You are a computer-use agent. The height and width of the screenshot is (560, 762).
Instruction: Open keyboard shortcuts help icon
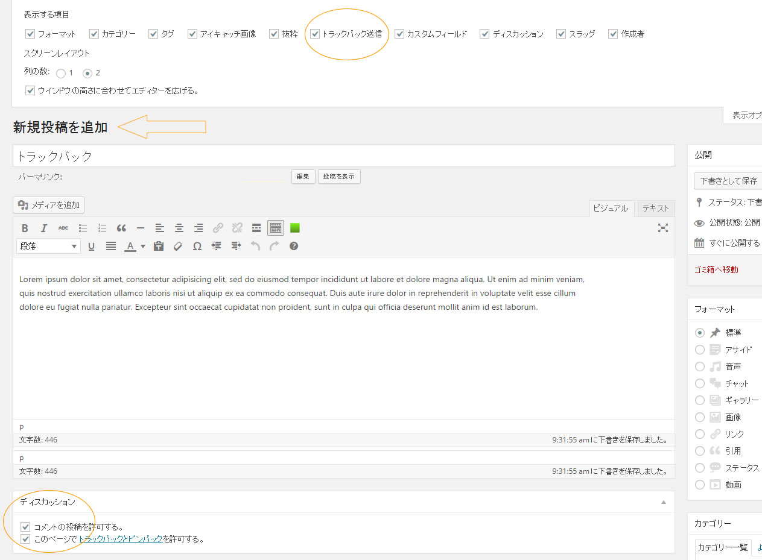click(294, 246)
